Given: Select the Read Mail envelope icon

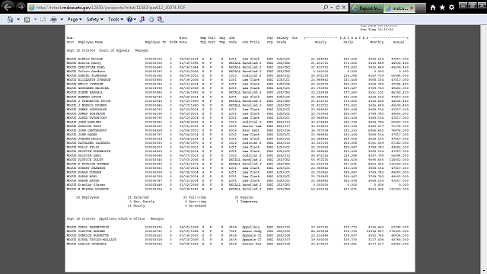Looking at the screenshot, I should click(43, 19).
